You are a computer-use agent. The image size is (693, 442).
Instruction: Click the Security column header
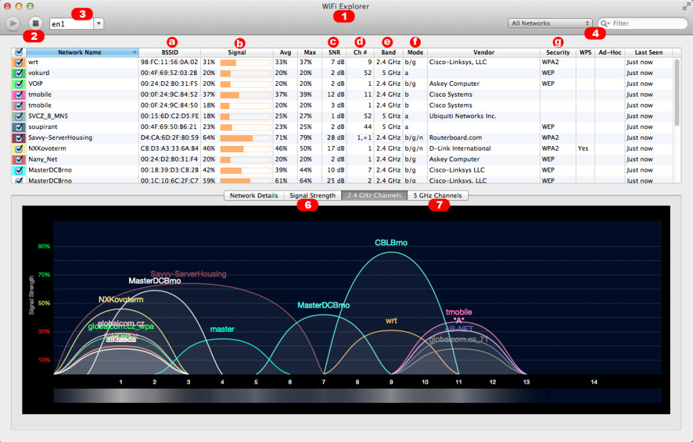[558, 52]
